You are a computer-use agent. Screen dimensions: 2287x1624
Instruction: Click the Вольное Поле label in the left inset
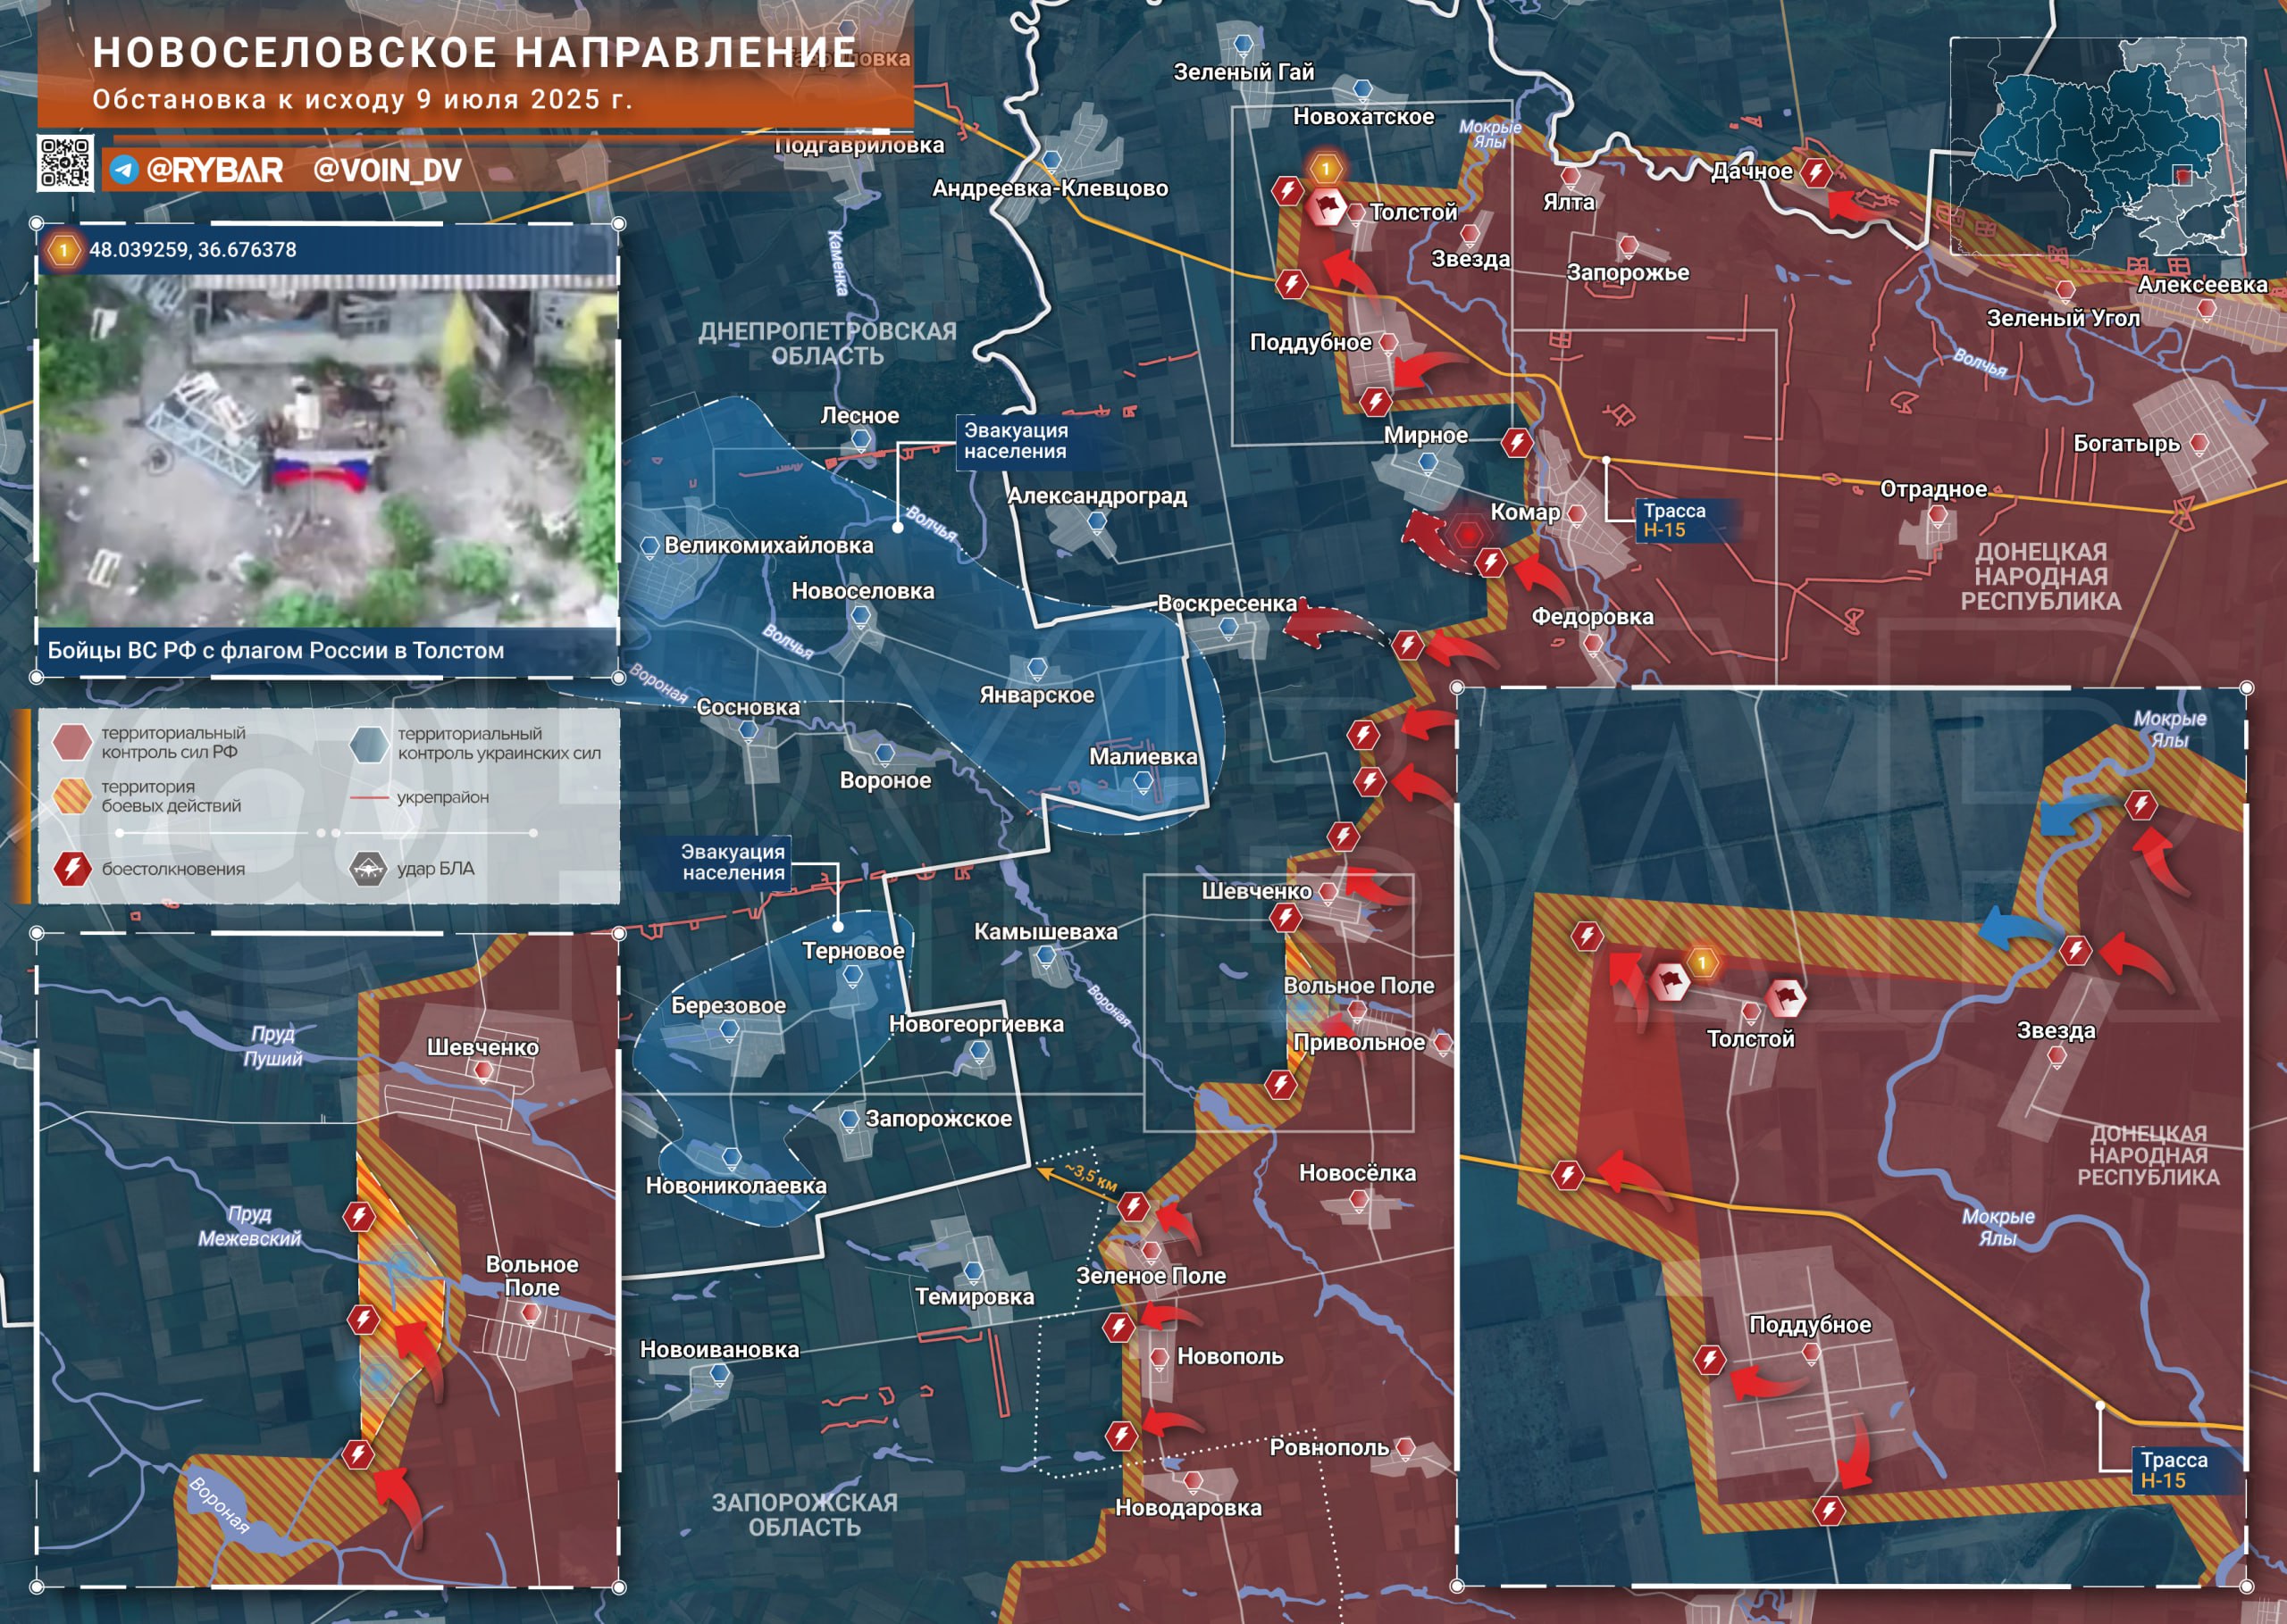pyautogui.click(x=532, y=1276)
